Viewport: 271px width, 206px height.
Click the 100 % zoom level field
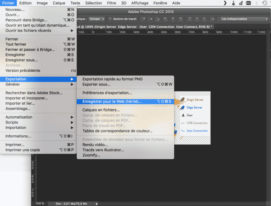click(40, 204)
